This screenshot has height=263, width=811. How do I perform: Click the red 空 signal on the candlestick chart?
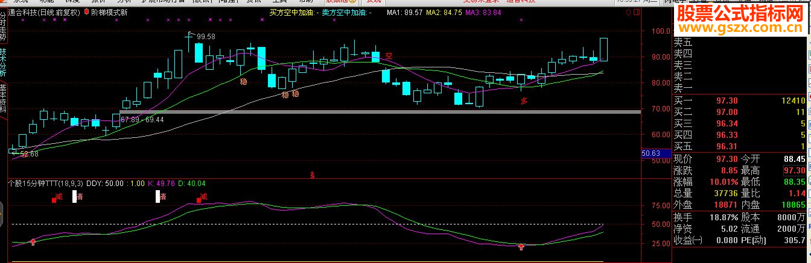click(x=389, y=55)
